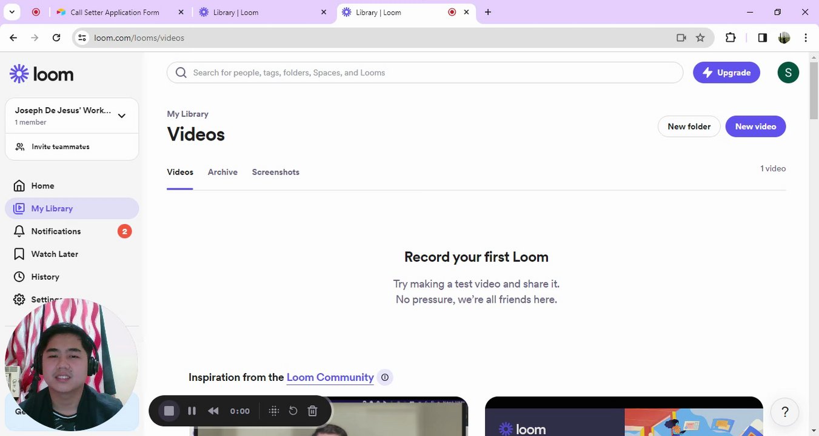Image resolution: width=819 pixels, height=436 pixels.
Task: Click the search magnifier icon
Action: (x=181, y=73)
